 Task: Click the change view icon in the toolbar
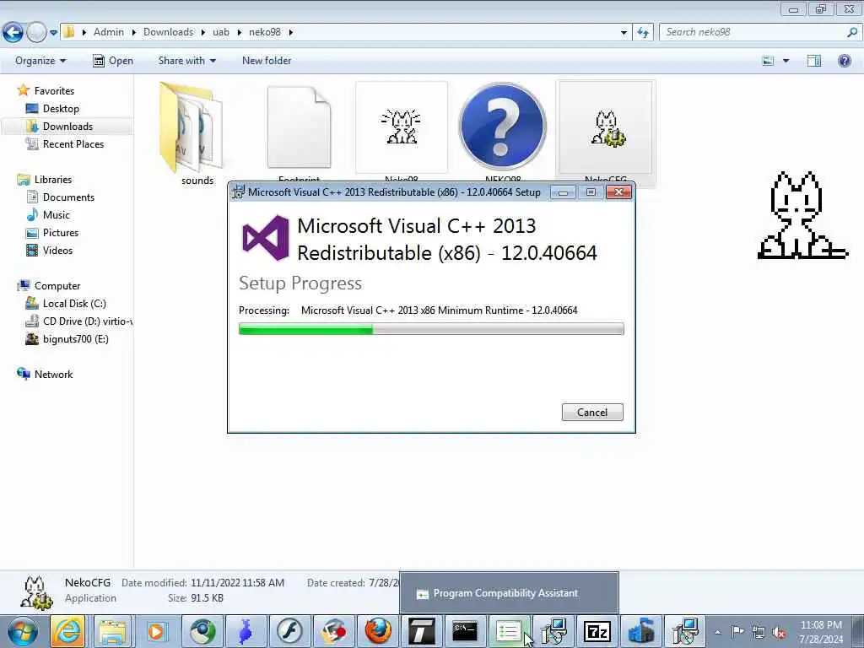point(768,61)
